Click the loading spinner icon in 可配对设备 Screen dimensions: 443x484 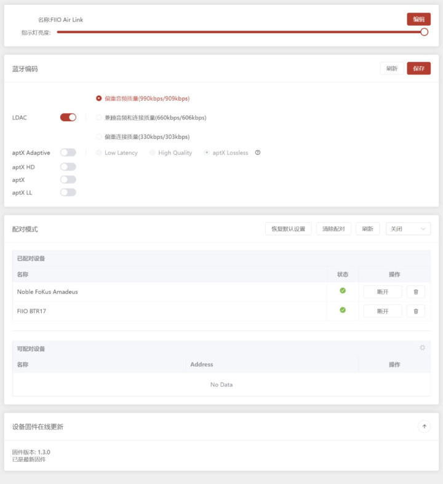click(422, 348)
